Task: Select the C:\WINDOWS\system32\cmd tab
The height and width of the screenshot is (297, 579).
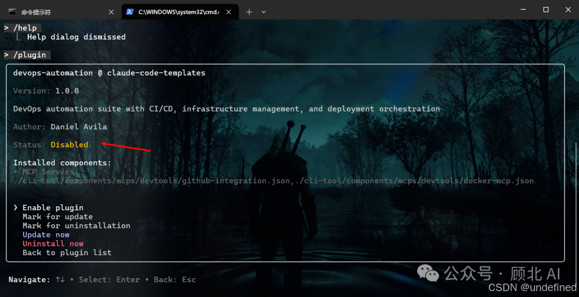Action: pos(180,12)
